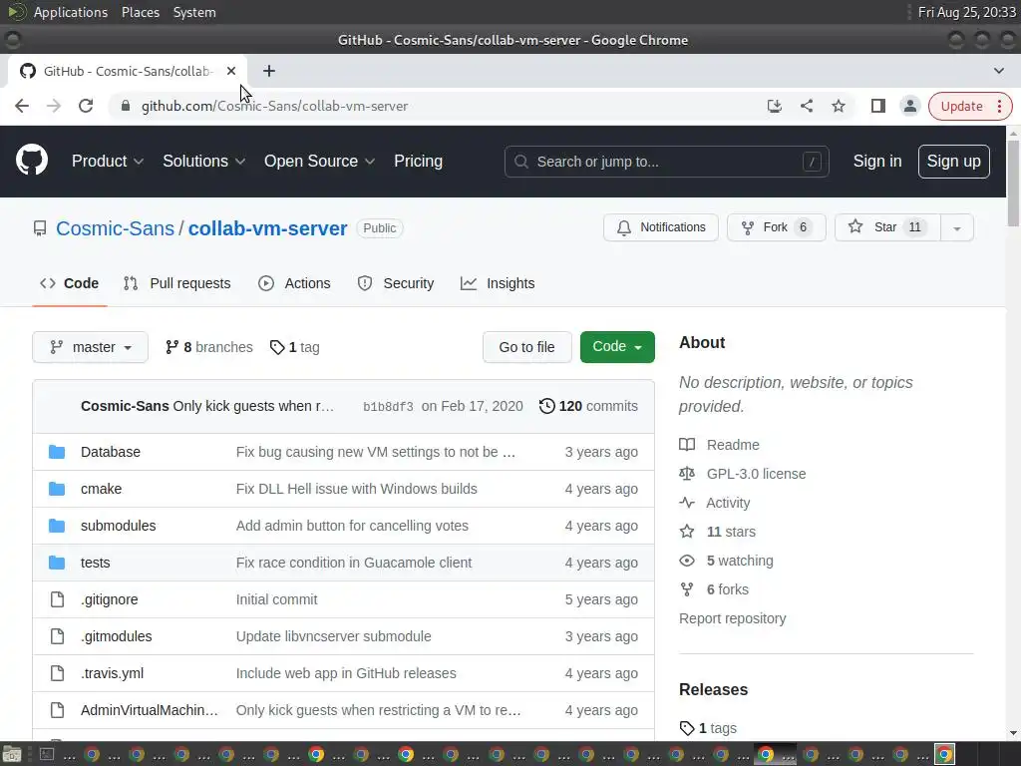Open Fix DLL Hell issue commit message
The height and width of the screenshot is (766, 1021).
pyautogui.click(x=356, y=489)
